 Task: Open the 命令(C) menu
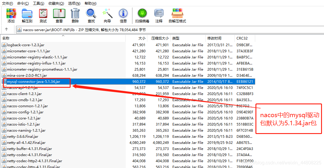(x=23, y=3)
